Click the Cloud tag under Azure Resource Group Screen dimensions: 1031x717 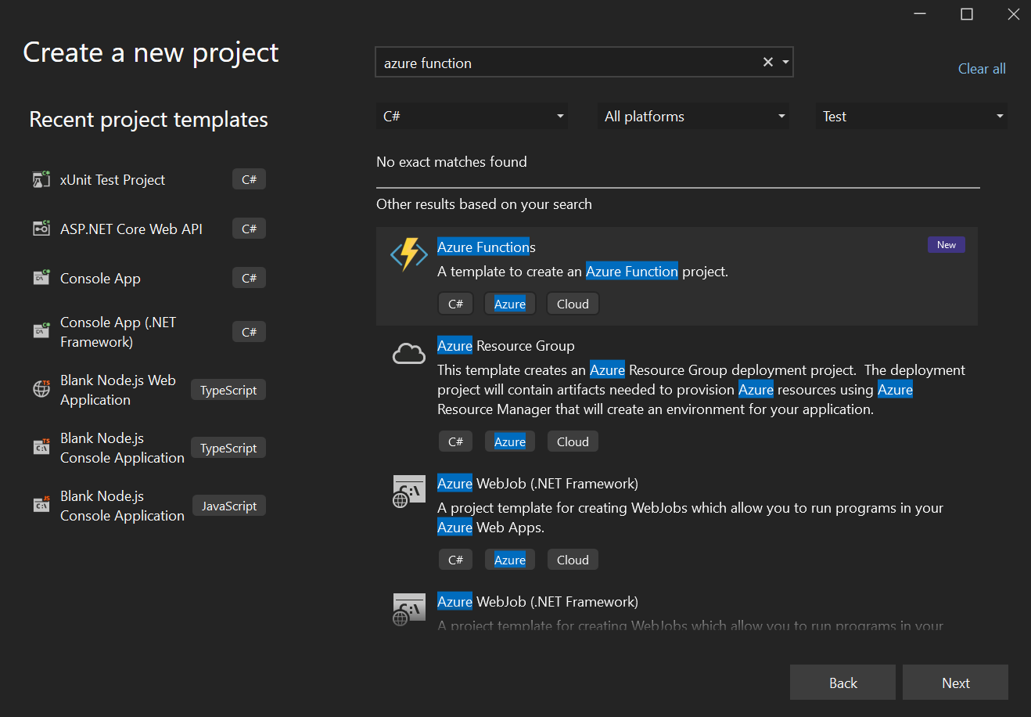573,441
